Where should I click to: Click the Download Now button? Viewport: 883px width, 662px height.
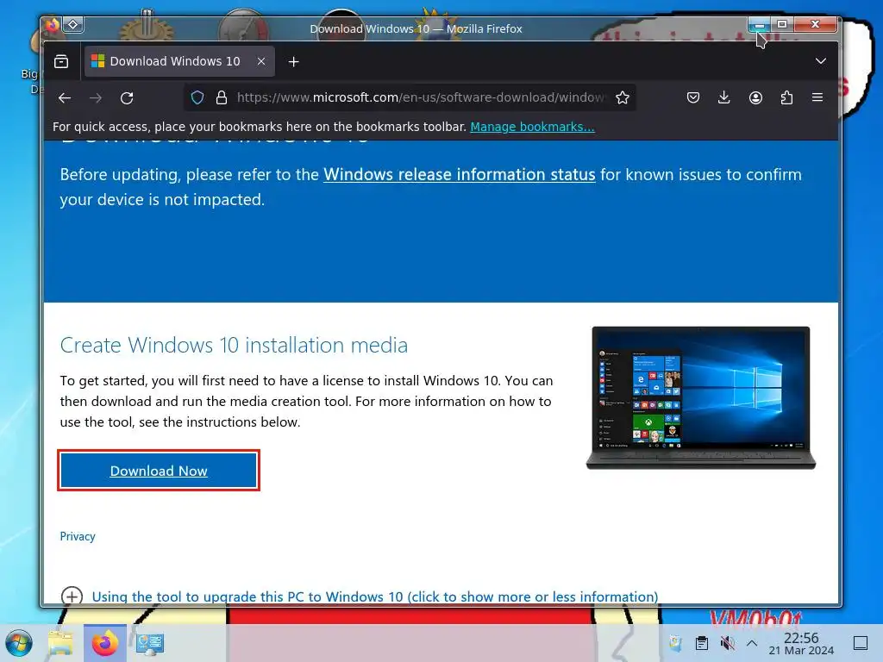coord(159,471)
